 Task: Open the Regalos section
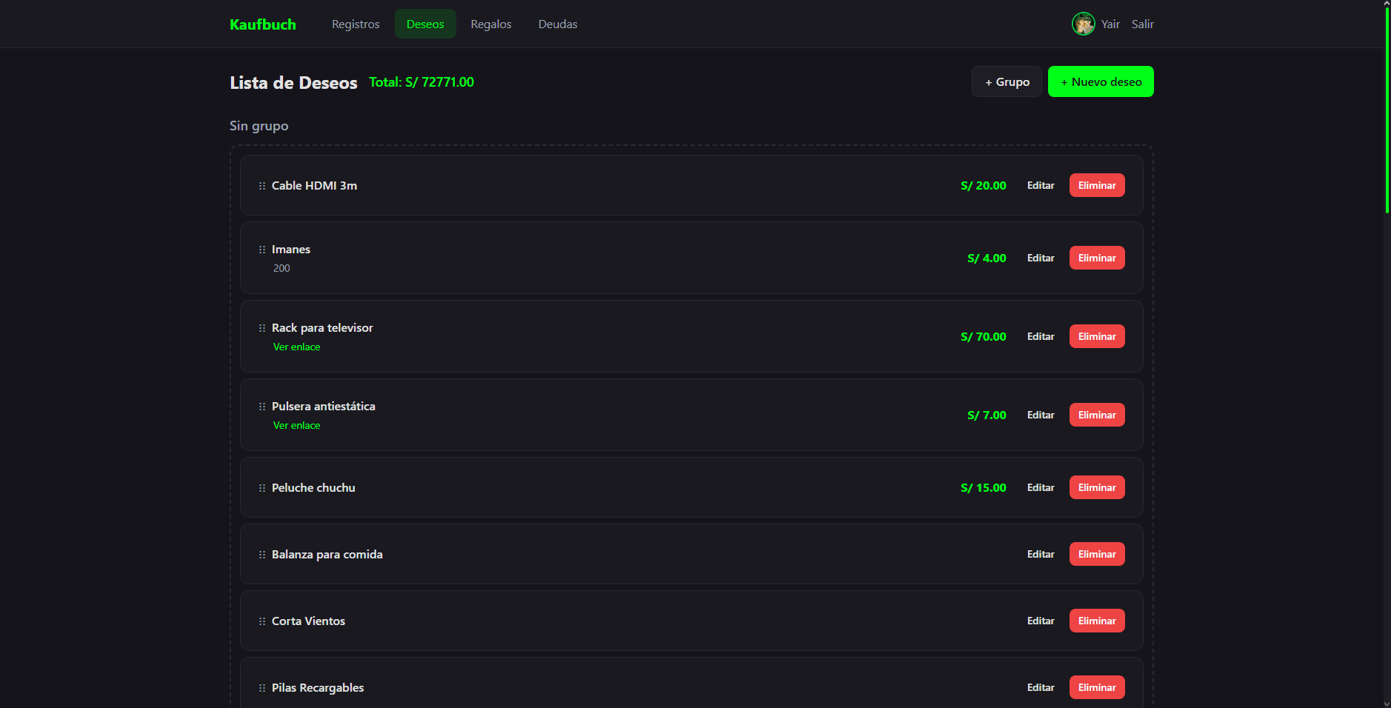pyautogui.click(x=491, y=24)
